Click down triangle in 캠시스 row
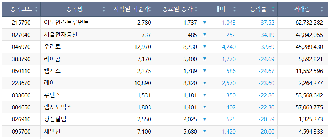Image resolution: width=328 pixels, height=139 pixels. (x=205, y=70)
